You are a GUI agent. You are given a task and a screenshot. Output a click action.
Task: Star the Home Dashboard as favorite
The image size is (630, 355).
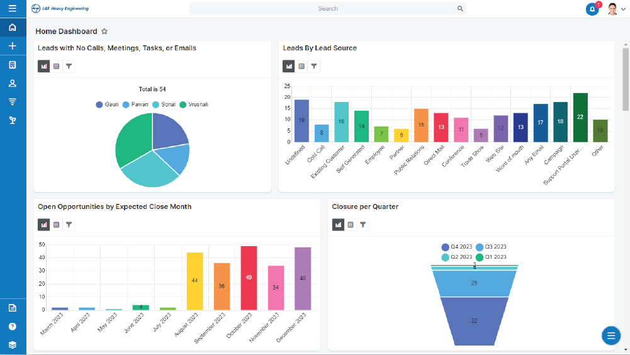[104, 31]
